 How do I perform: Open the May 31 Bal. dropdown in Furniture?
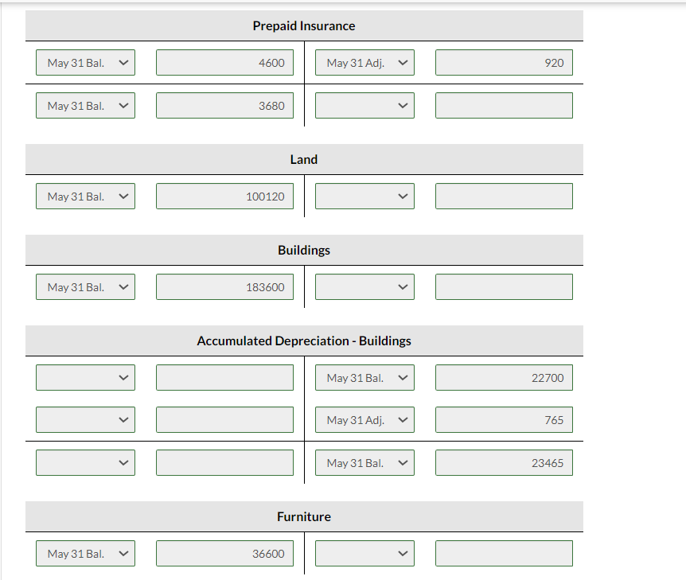85,553
